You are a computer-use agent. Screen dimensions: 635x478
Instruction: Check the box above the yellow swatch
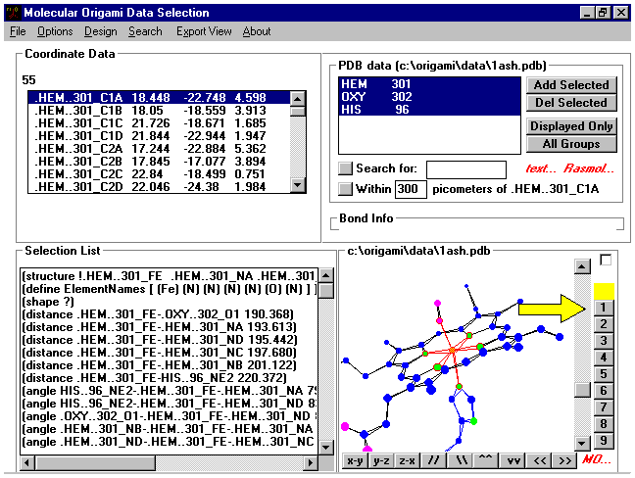coord(606,260)
